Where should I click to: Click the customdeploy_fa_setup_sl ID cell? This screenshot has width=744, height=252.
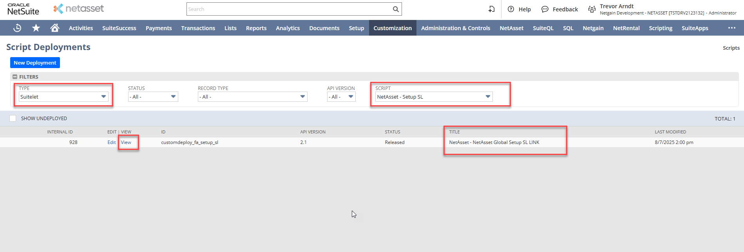pyautogui.click(x=190, y=142)
